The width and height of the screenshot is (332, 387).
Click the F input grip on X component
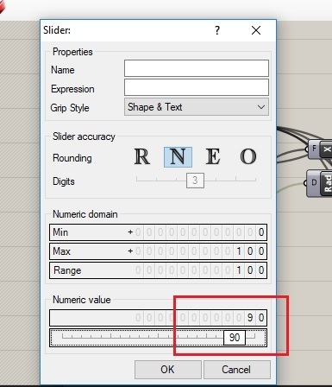[314, 149]
